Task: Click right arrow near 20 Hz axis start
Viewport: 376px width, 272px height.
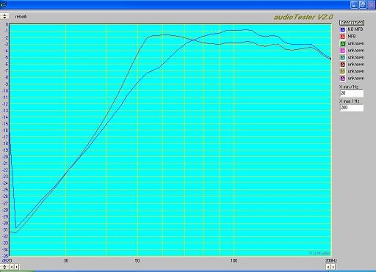Action: click(16, 267)
